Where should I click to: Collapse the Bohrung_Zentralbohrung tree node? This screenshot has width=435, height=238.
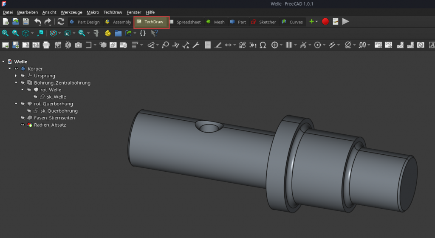point(16,83)
